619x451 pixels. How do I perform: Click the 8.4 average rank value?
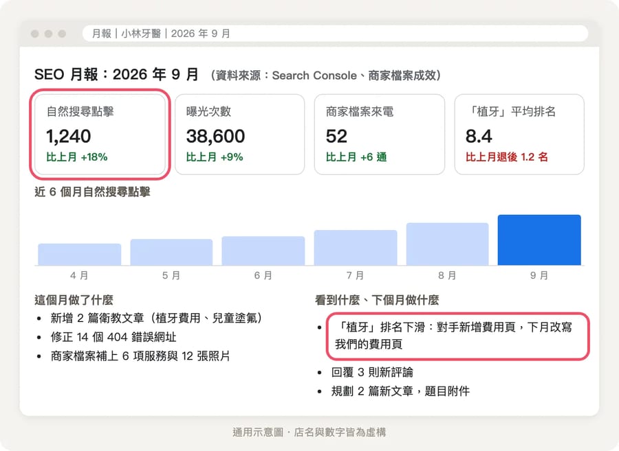click(x=479, y=137)
